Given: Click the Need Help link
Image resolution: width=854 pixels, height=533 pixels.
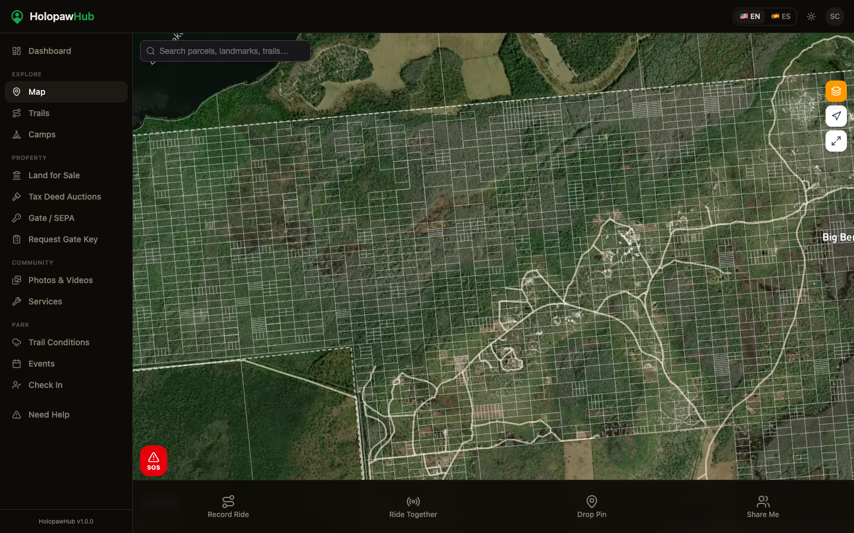Looking at the screenshot, I should (x=49, y=415).
